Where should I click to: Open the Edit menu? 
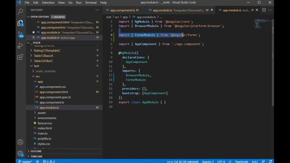pyautogui.click(x=35, y=3)
